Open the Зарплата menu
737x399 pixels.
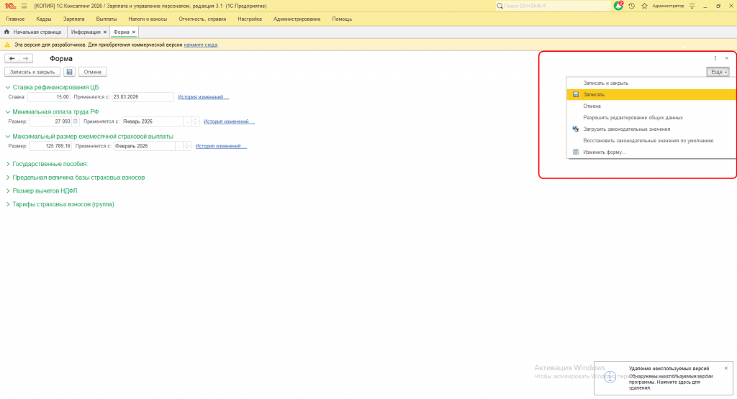pyautogui.click(x=74, y=19)
